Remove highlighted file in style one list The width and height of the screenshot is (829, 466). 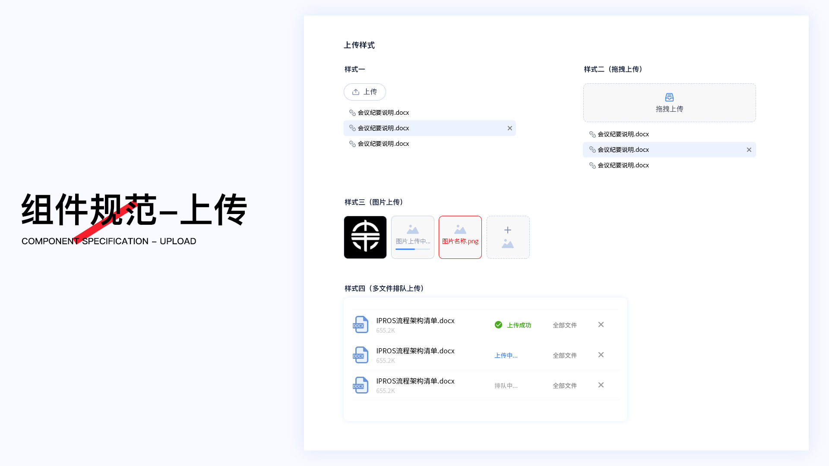(x=509, y=128)
